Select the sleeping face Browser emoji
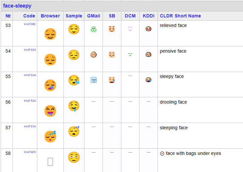243x172 pixels. [50, 136]
